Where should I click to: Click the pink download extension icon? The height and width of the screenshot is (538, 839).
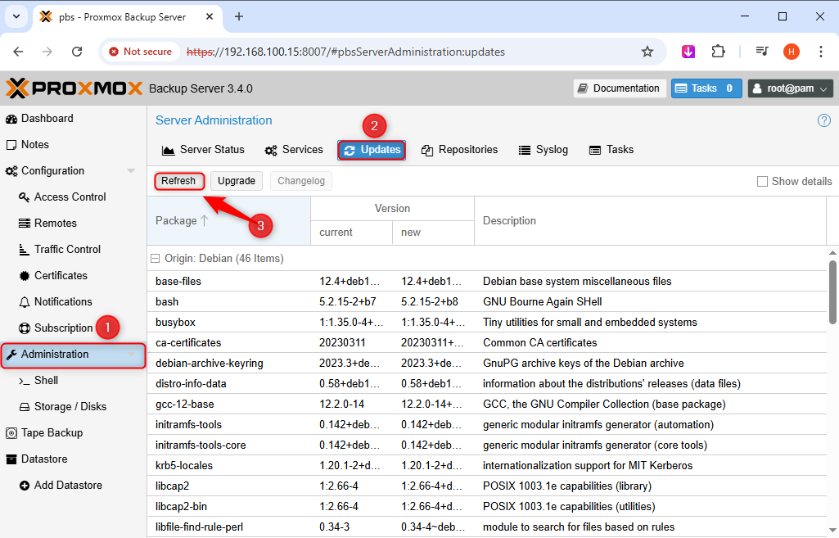(688, 52)
